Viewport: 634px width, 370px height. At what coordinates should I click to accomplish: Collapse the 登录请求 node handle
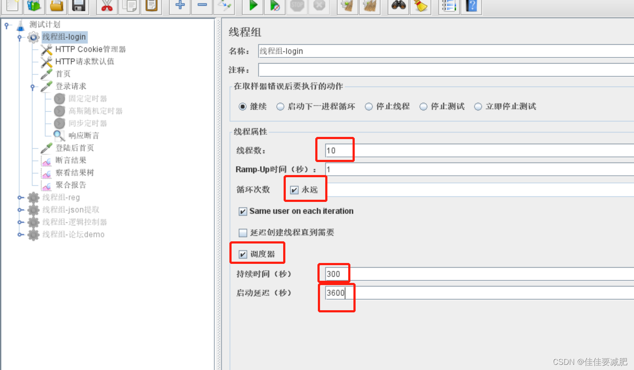click(33, 87)
